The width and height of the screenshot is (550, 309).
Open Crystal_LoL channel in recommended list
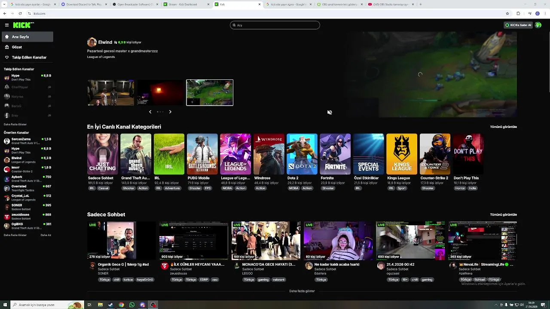coord(27,197)
